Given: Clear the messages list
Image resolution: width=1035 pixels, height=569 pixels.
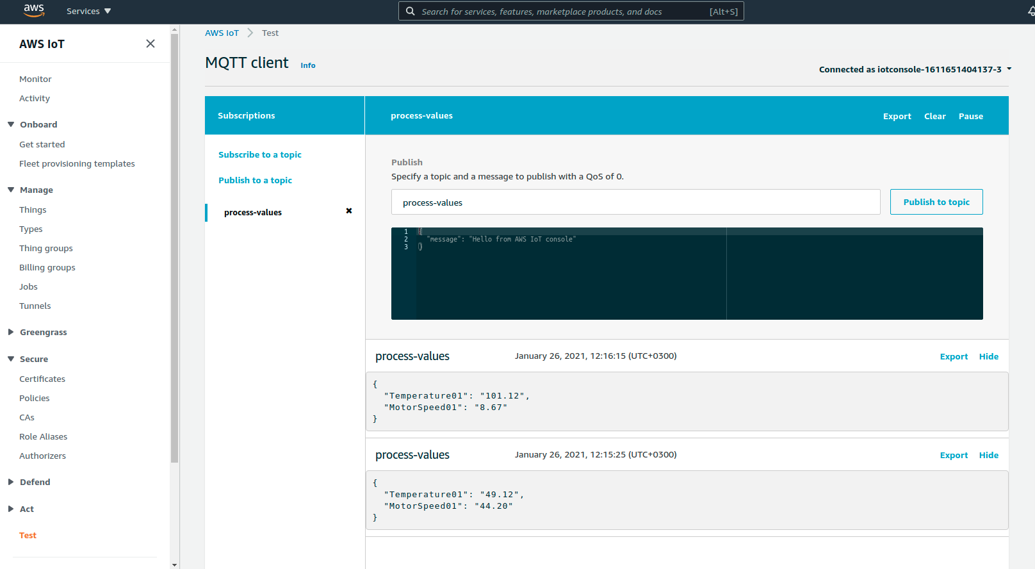Looking at the screenshot, I should click(x=935, y=116).
